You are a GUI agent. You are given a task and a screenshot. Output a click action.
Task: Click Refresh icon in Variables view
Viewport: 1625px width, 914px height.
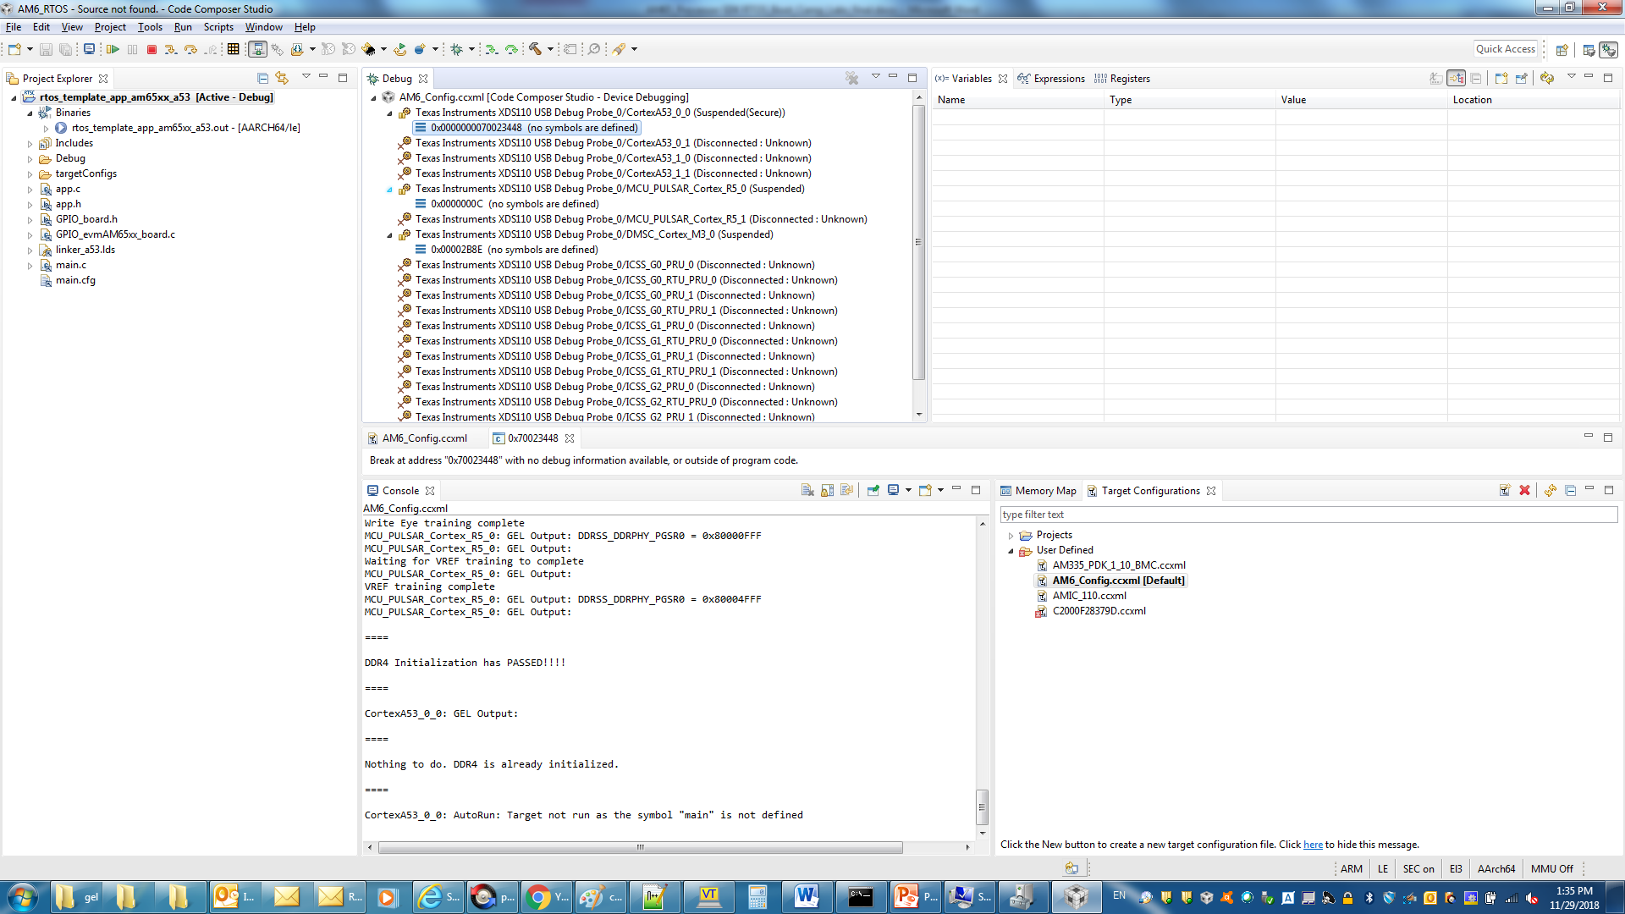[x=1547, y=79]
